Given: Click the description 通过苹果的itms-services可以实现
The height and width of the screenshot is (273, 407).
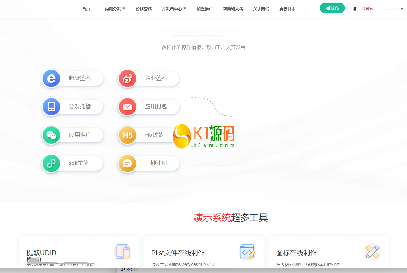Looking at the screenshot, I should (x=183, y=264).
